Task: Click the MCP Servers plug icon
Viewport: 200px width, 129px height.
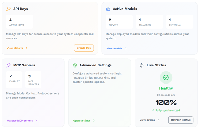Action: click(9, 65)
